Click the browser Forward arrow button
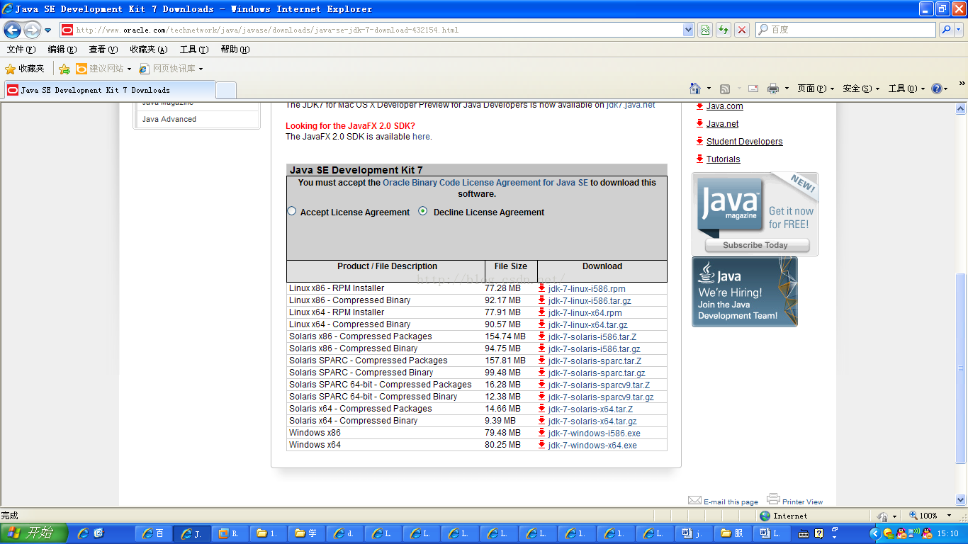This screenshot has height=544, width=968. tap(33, 30)
